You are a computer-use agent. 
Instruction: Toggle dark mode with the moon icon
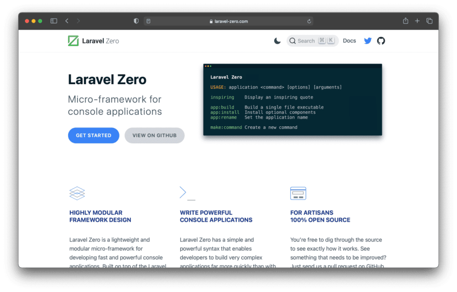[277, 41]
